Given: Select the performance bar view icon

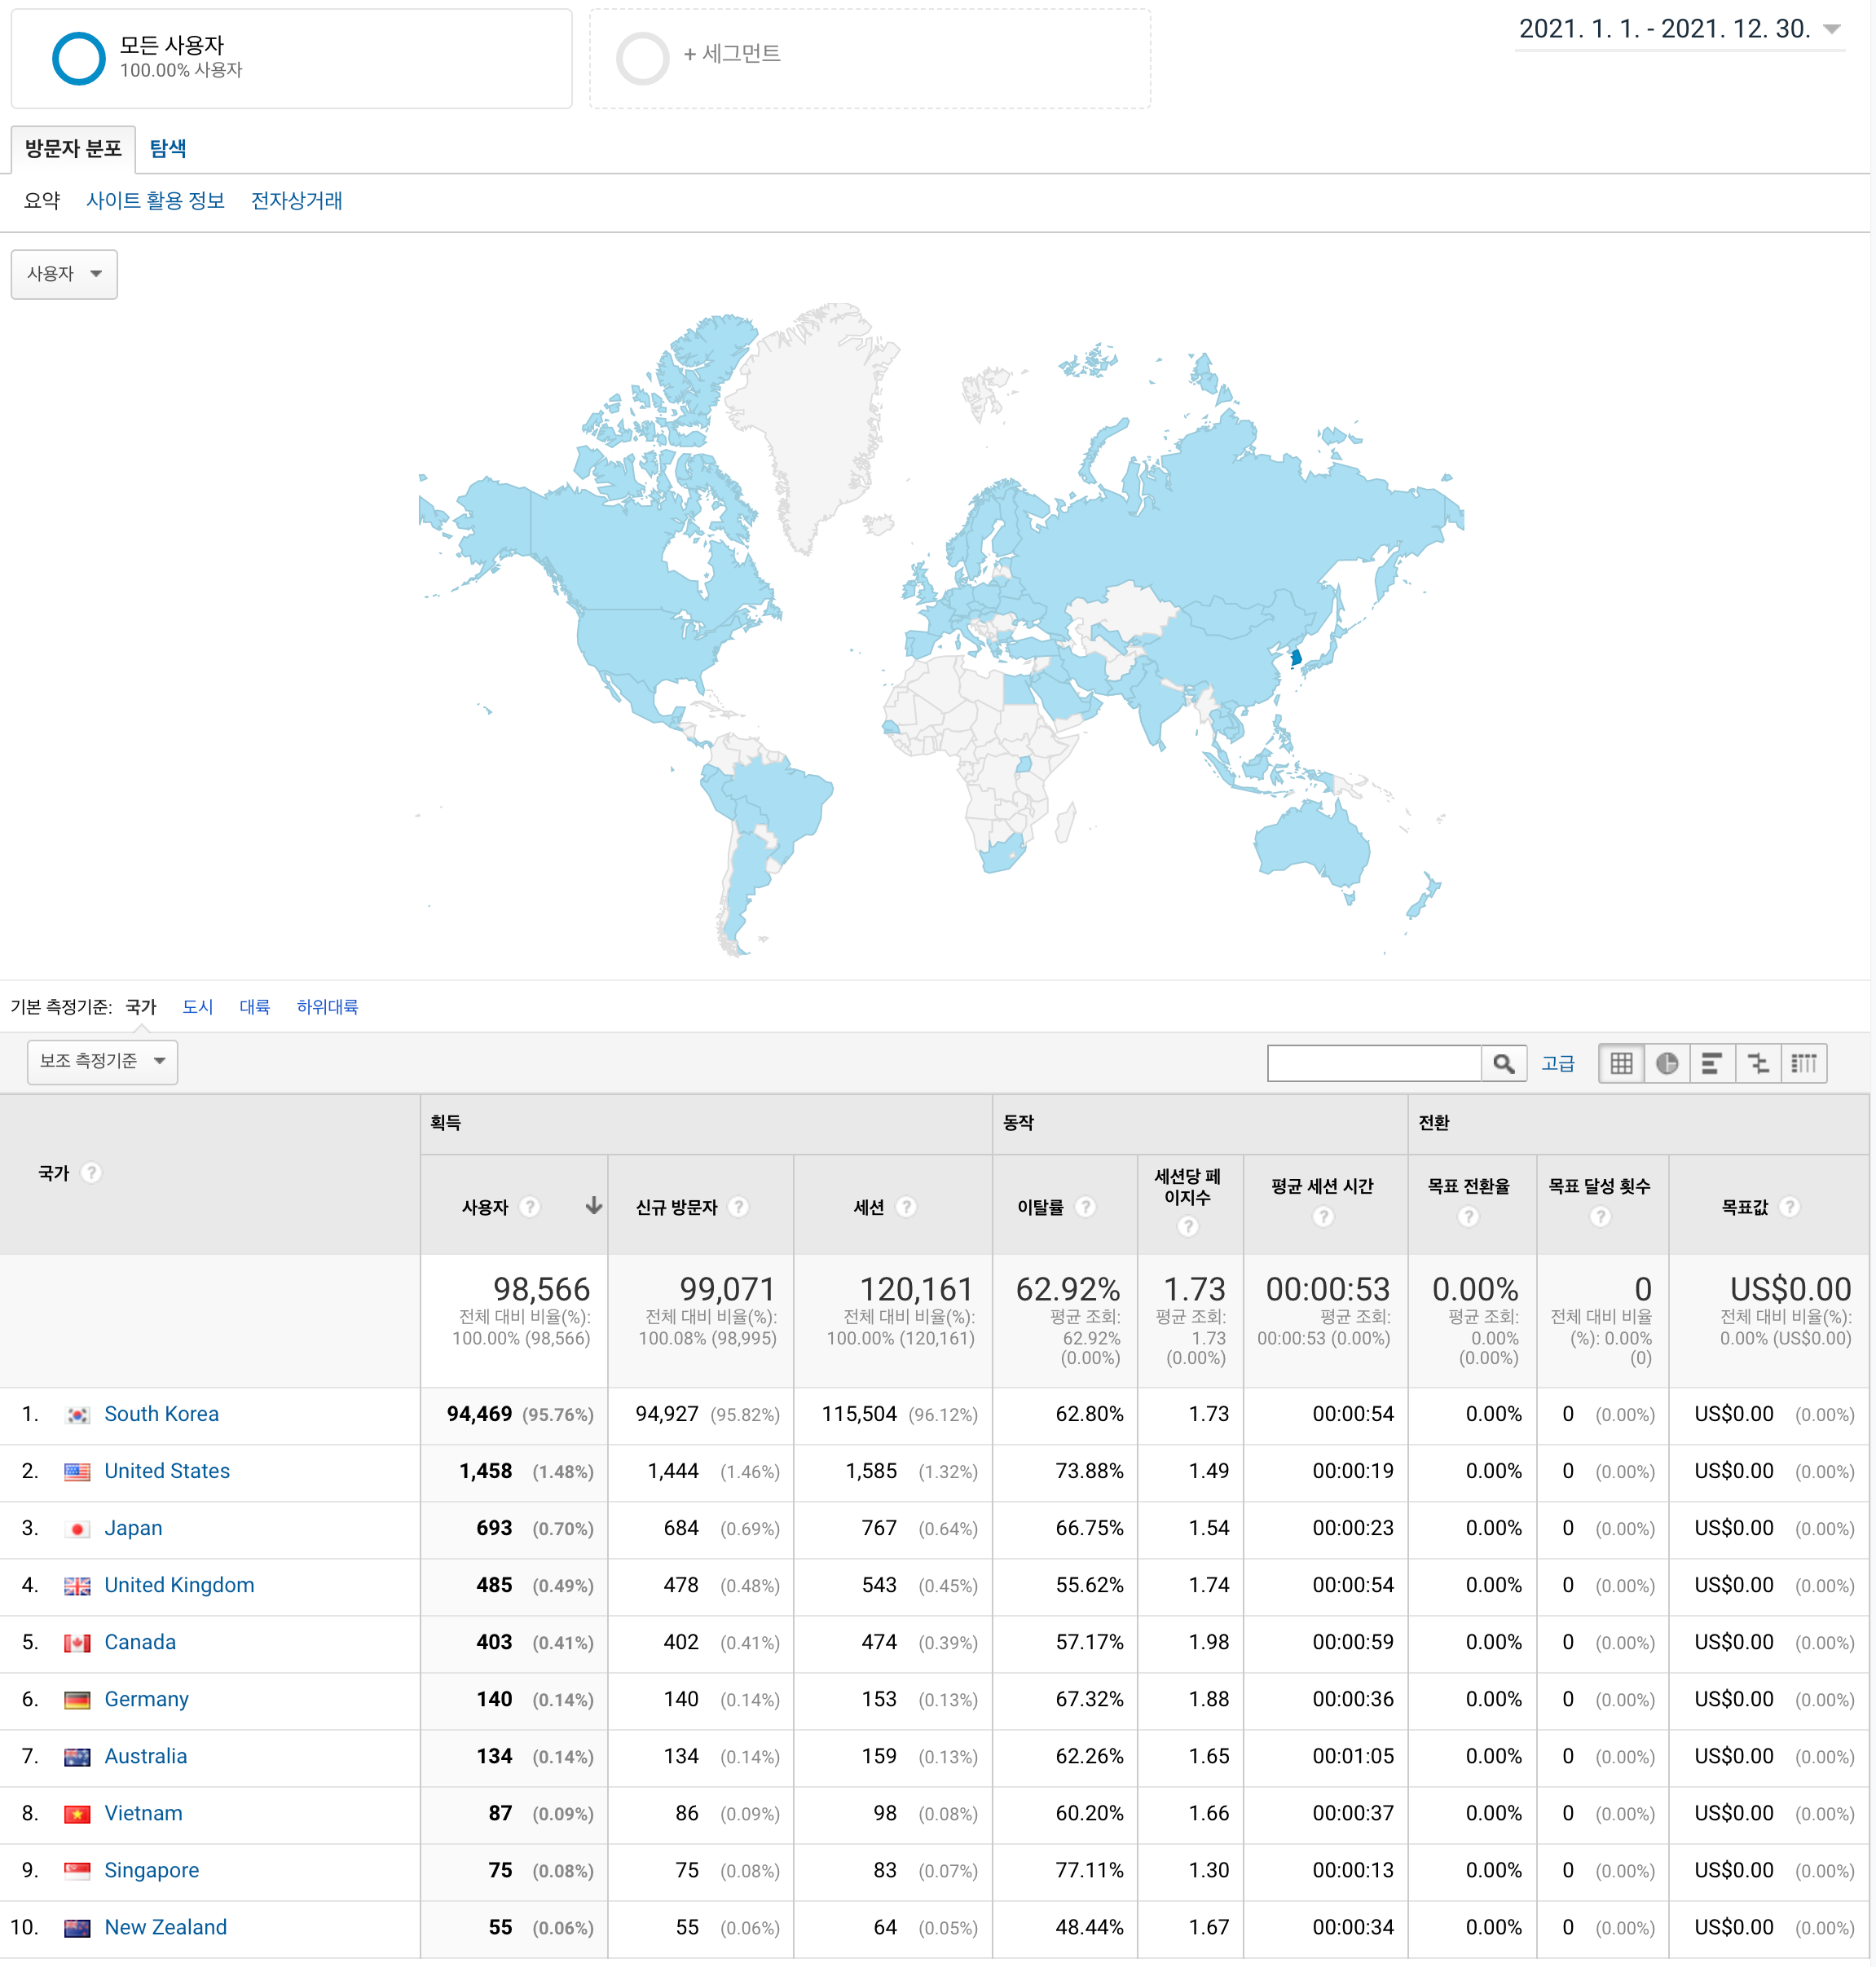Looking at the screenshot, I should click(1711, 1063).
